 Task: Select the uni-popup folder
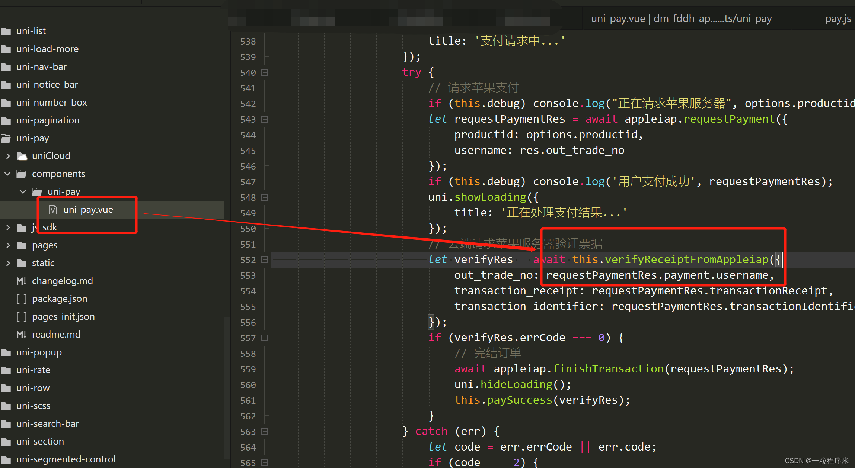(39, 352)
